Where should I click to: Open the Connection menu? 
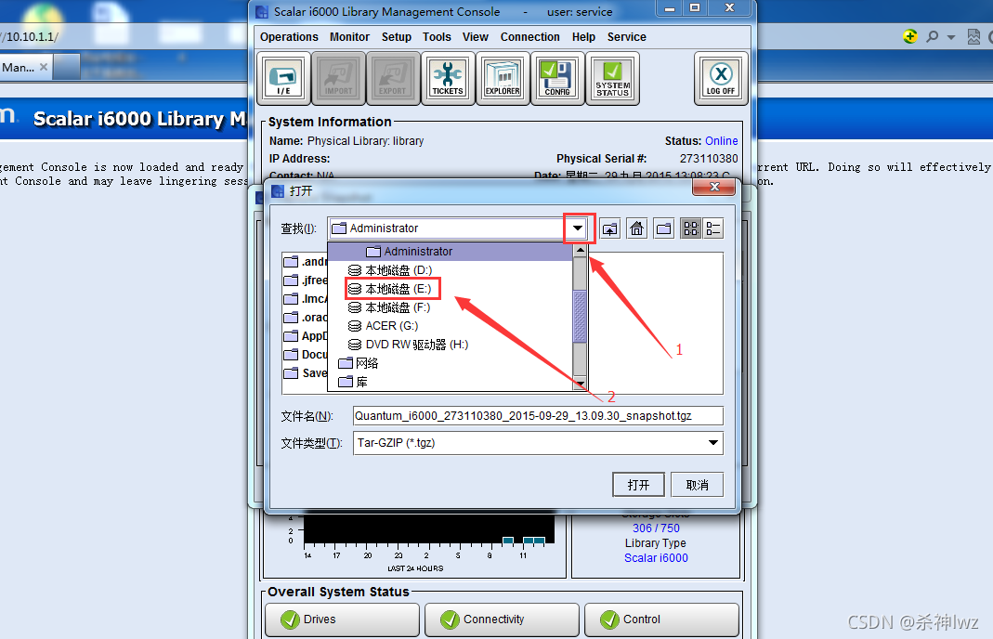pos(530,37)
